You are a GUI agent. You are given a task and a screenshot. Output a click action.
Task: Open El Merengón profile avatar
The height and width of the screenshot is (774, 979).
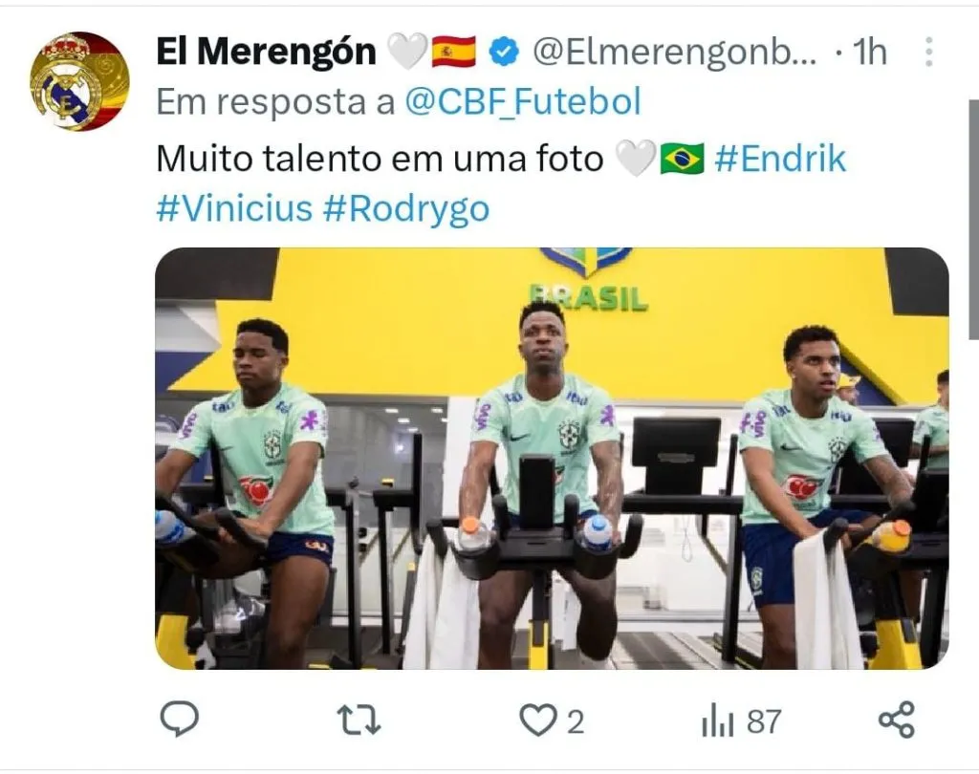[x=79, y=81]
